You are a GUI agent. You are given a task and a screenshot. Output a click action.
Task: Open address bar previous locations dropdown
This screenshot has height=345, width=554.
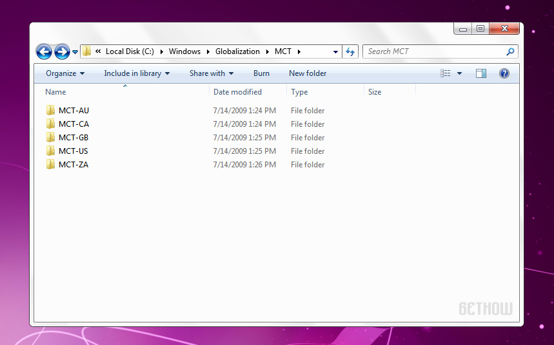point(335,52)
